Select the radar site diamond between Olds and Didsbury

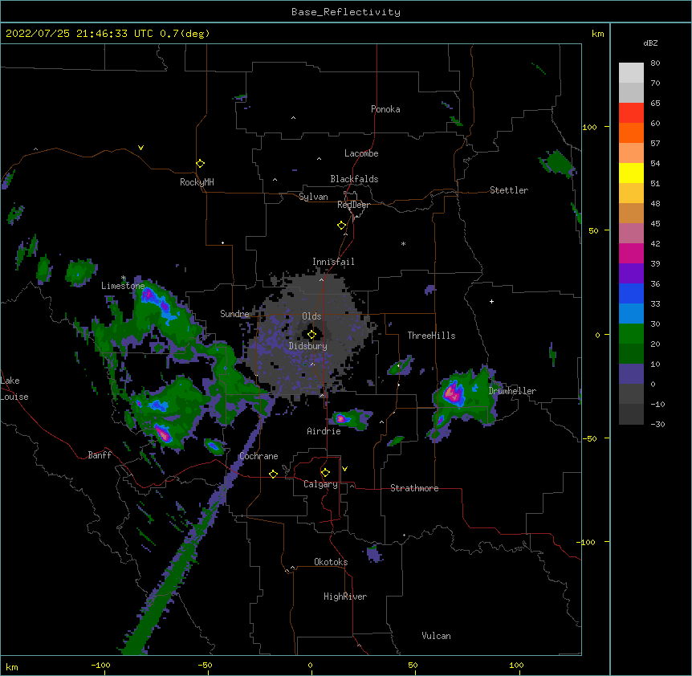[311, 335]
